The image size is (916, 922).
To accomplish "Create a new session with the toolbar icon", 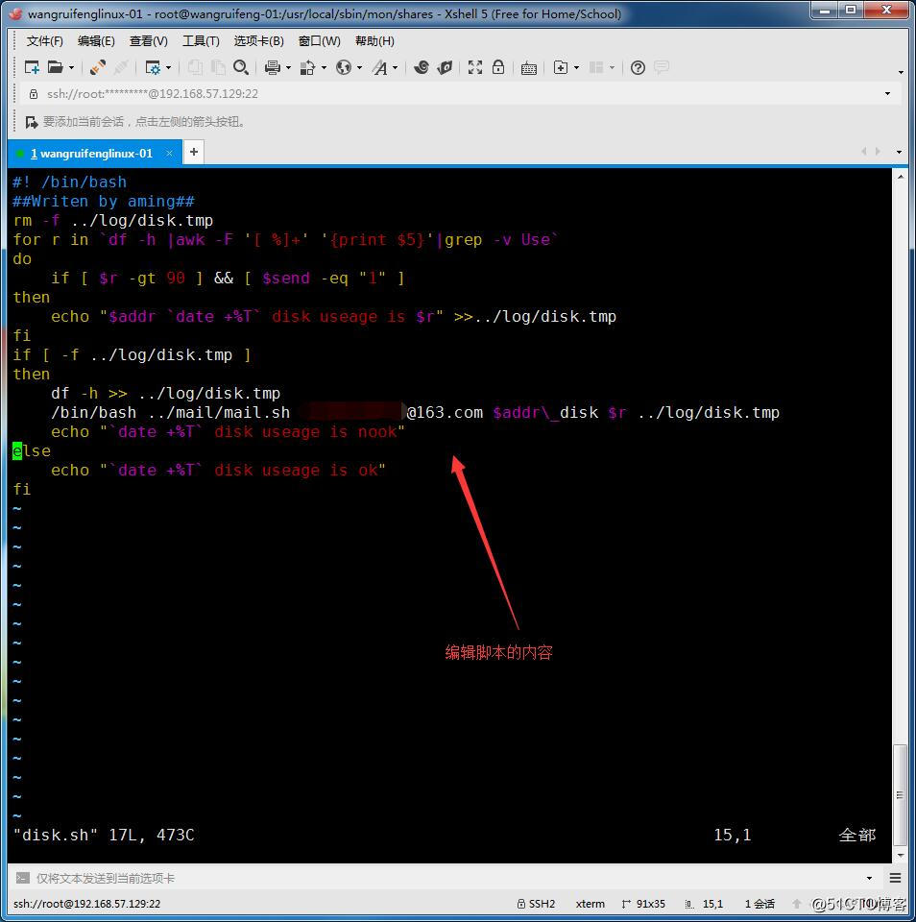I will [32, 67].
